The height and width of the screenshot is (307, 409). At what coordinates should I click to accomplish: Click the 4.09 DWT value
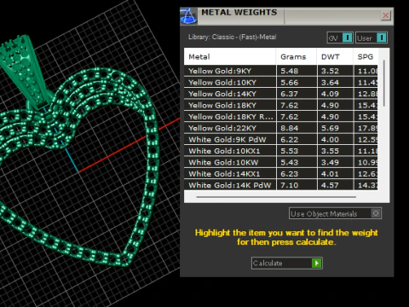[x=330, y=94]
